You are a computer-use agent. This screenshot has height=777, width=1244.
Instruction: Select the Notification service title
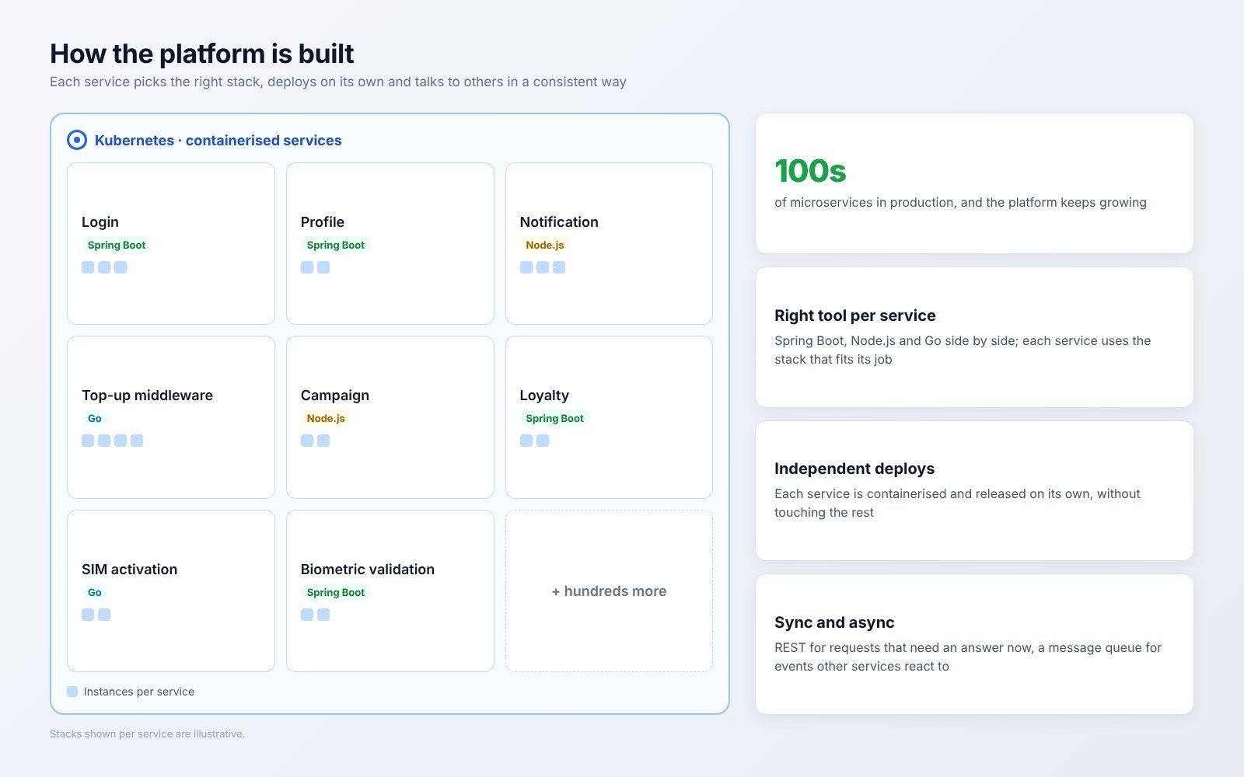coord(559,222)
